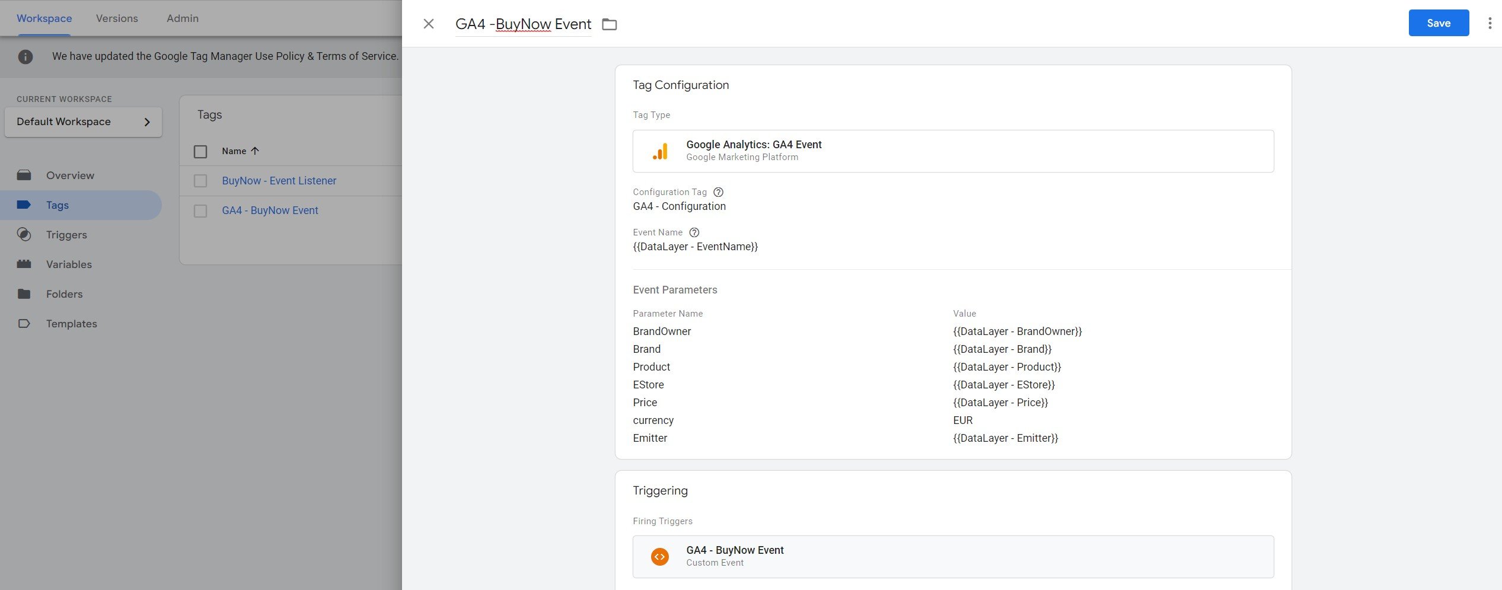
Task: Click the Emitter parameter name
Action: [x=650, y=438]
